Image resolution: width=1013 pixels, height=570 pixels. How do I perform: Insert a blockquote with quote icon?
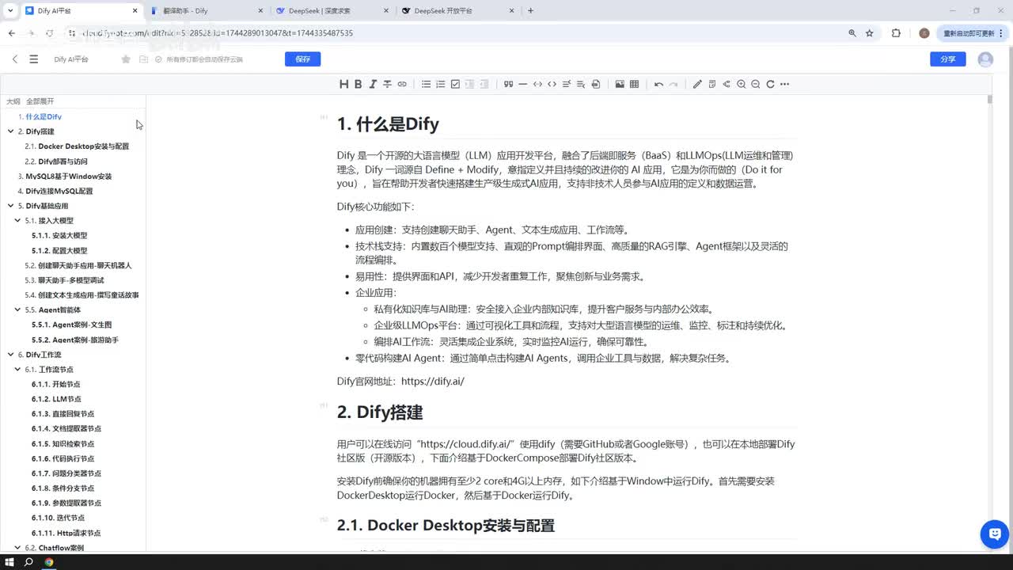coord(508,84)
